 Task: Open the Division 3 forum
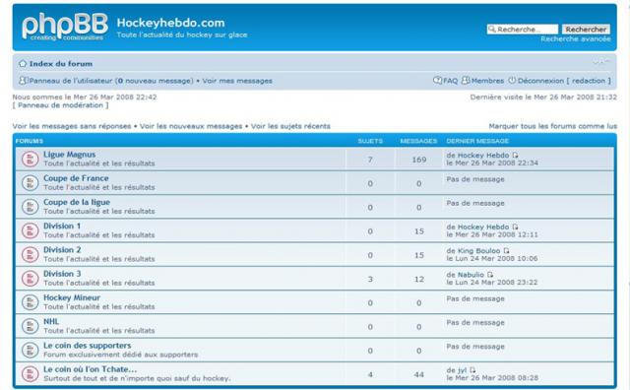click(x=62, y=274)
